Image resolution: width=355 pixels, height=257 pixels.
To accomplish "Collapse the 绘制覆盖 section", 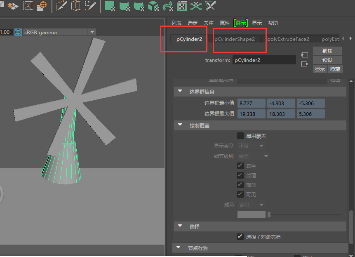I will tap(179, 125).
